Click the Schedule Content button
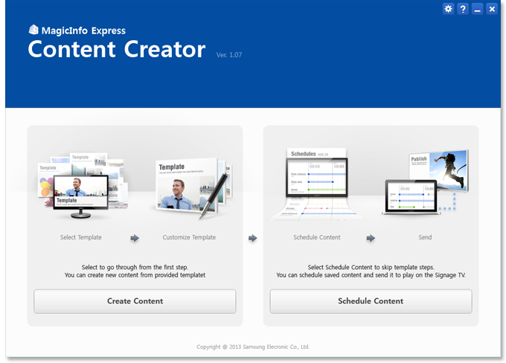This screenshot has height=363, width=506. click(x=371, y=301)
